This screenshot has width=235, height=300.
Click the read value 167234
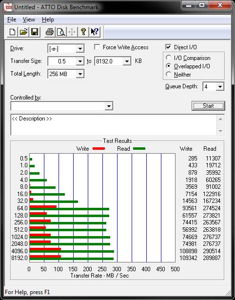212,201
